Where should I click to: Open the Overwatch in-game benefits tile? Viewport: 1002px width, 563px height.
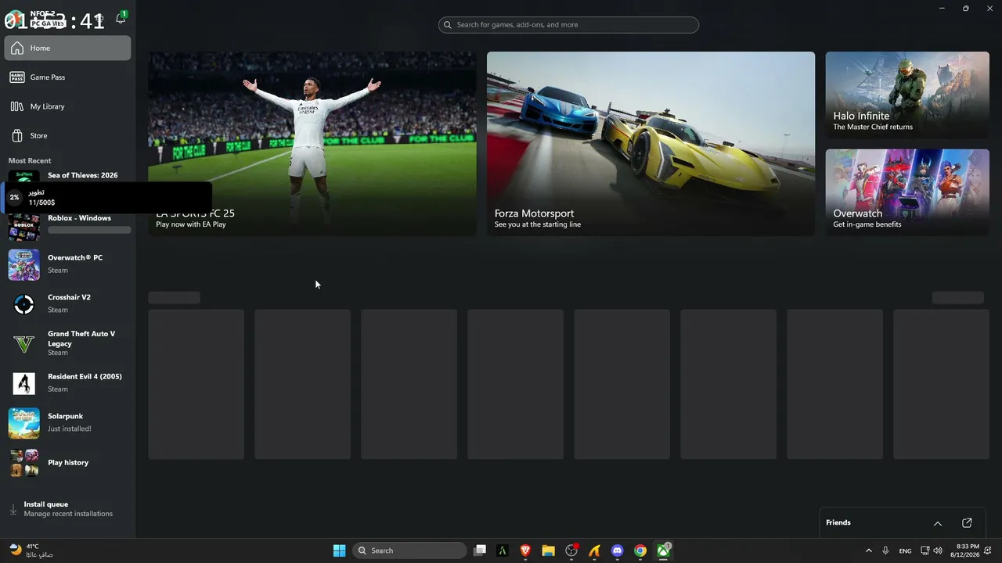[907, 192]
